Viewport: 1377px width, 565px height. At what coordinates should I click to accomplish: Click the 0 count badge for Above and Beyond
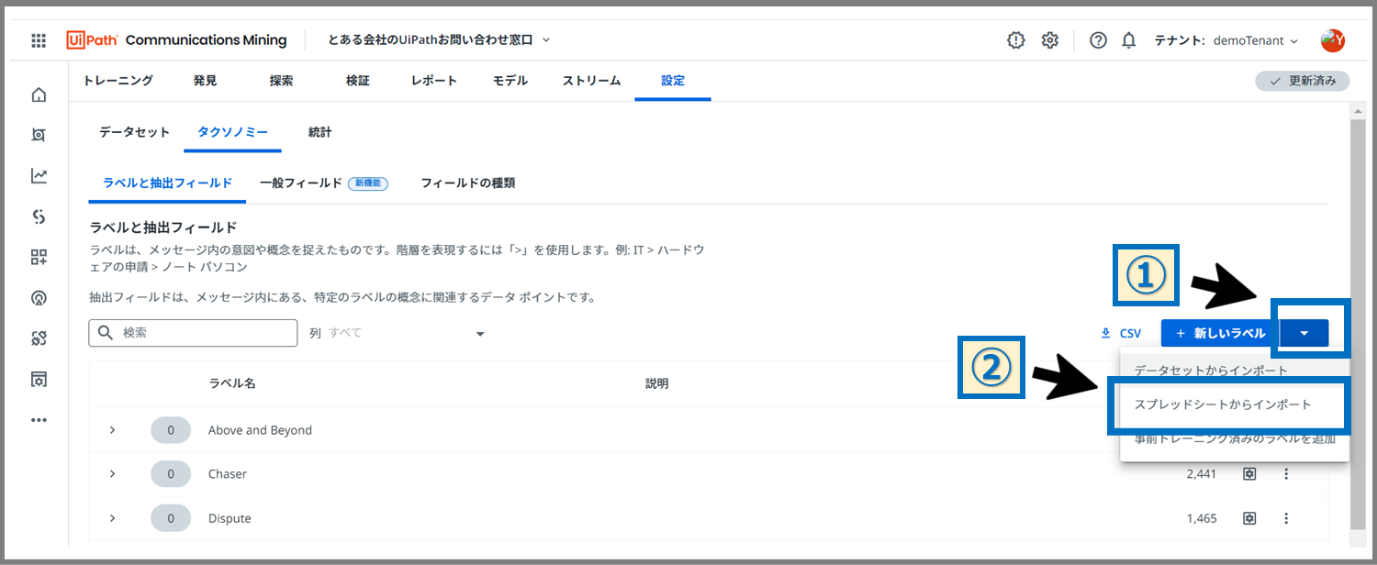tap(171, 430)
